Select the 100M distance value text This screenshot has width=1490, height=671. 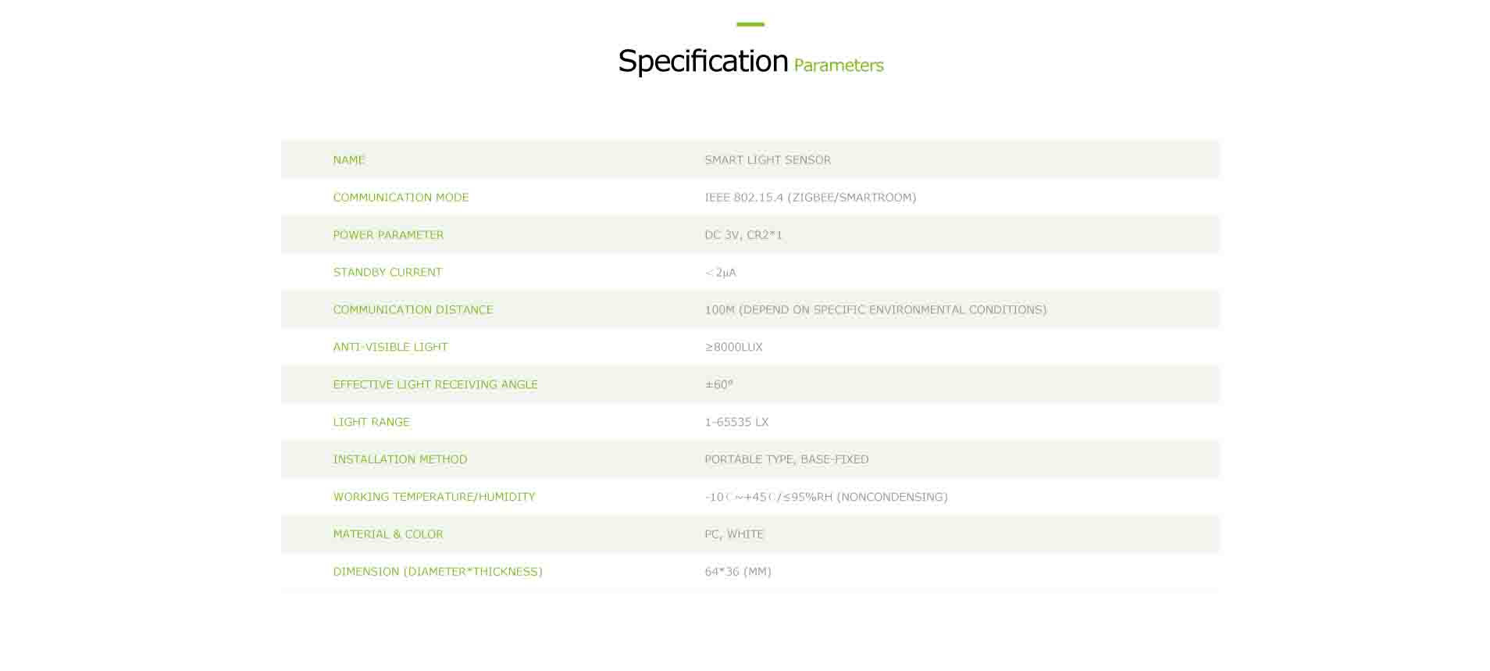coord(875,310)
